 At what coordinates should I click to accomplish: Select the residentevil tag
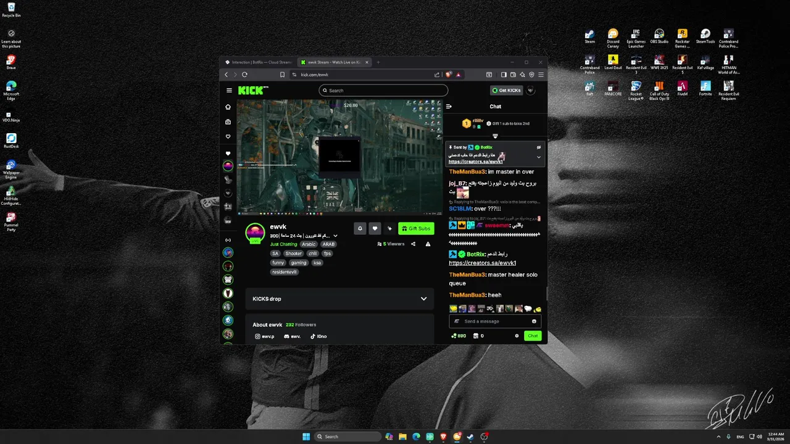pos(285,272)
